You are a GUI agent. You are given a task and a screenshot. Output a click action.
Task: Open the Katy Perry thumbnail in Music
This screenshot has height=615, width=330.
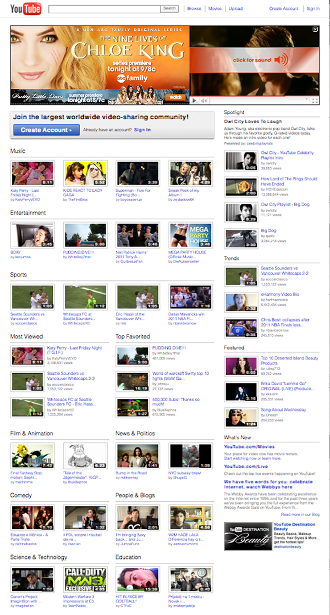coord(32,173)
